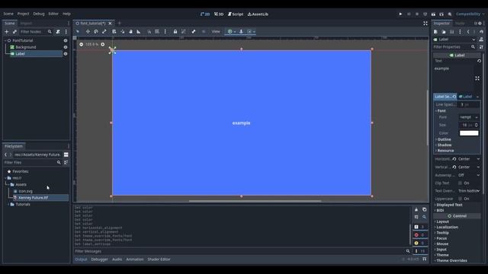Image resolution: width=488 pixels, height=274 pixels.
Task: Select the Ruler Mode tool
Action: tap(139, 31)
